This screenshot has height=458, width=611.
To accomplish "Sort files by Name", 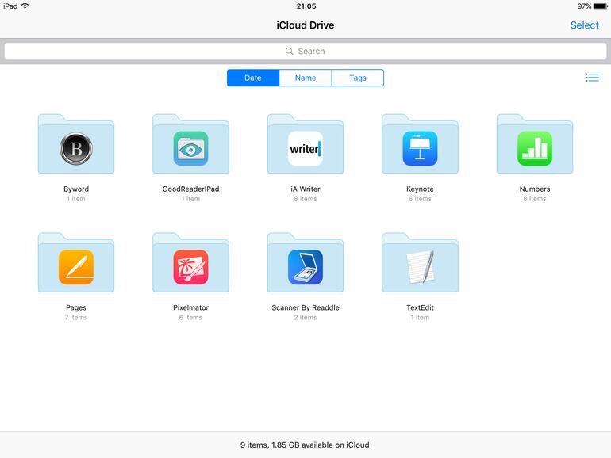I will tap(305, 78).
